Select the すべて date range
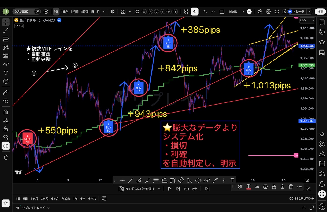The image size is (327, 212). [x=92, y=199]
